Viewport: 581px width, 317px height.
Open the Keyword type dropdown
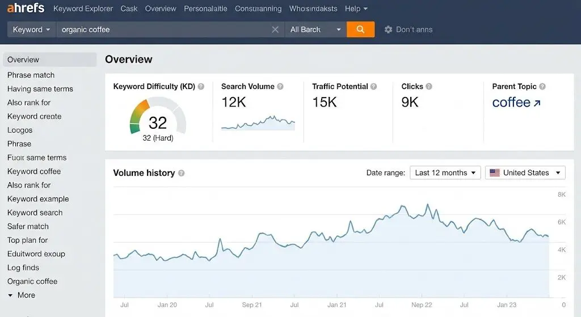[x=31, y=29]
